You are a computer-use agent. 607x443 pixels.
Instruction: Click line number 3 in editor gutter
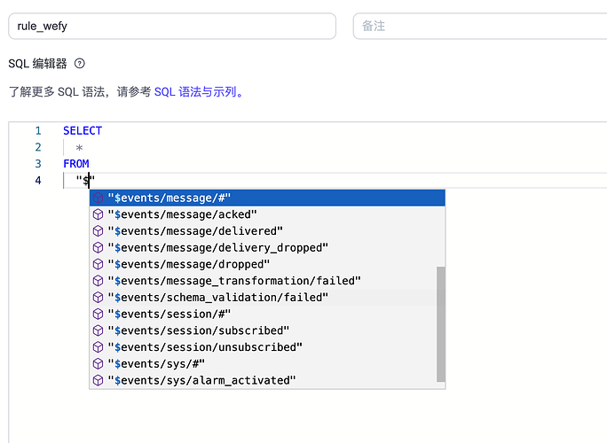pos(37,164)
